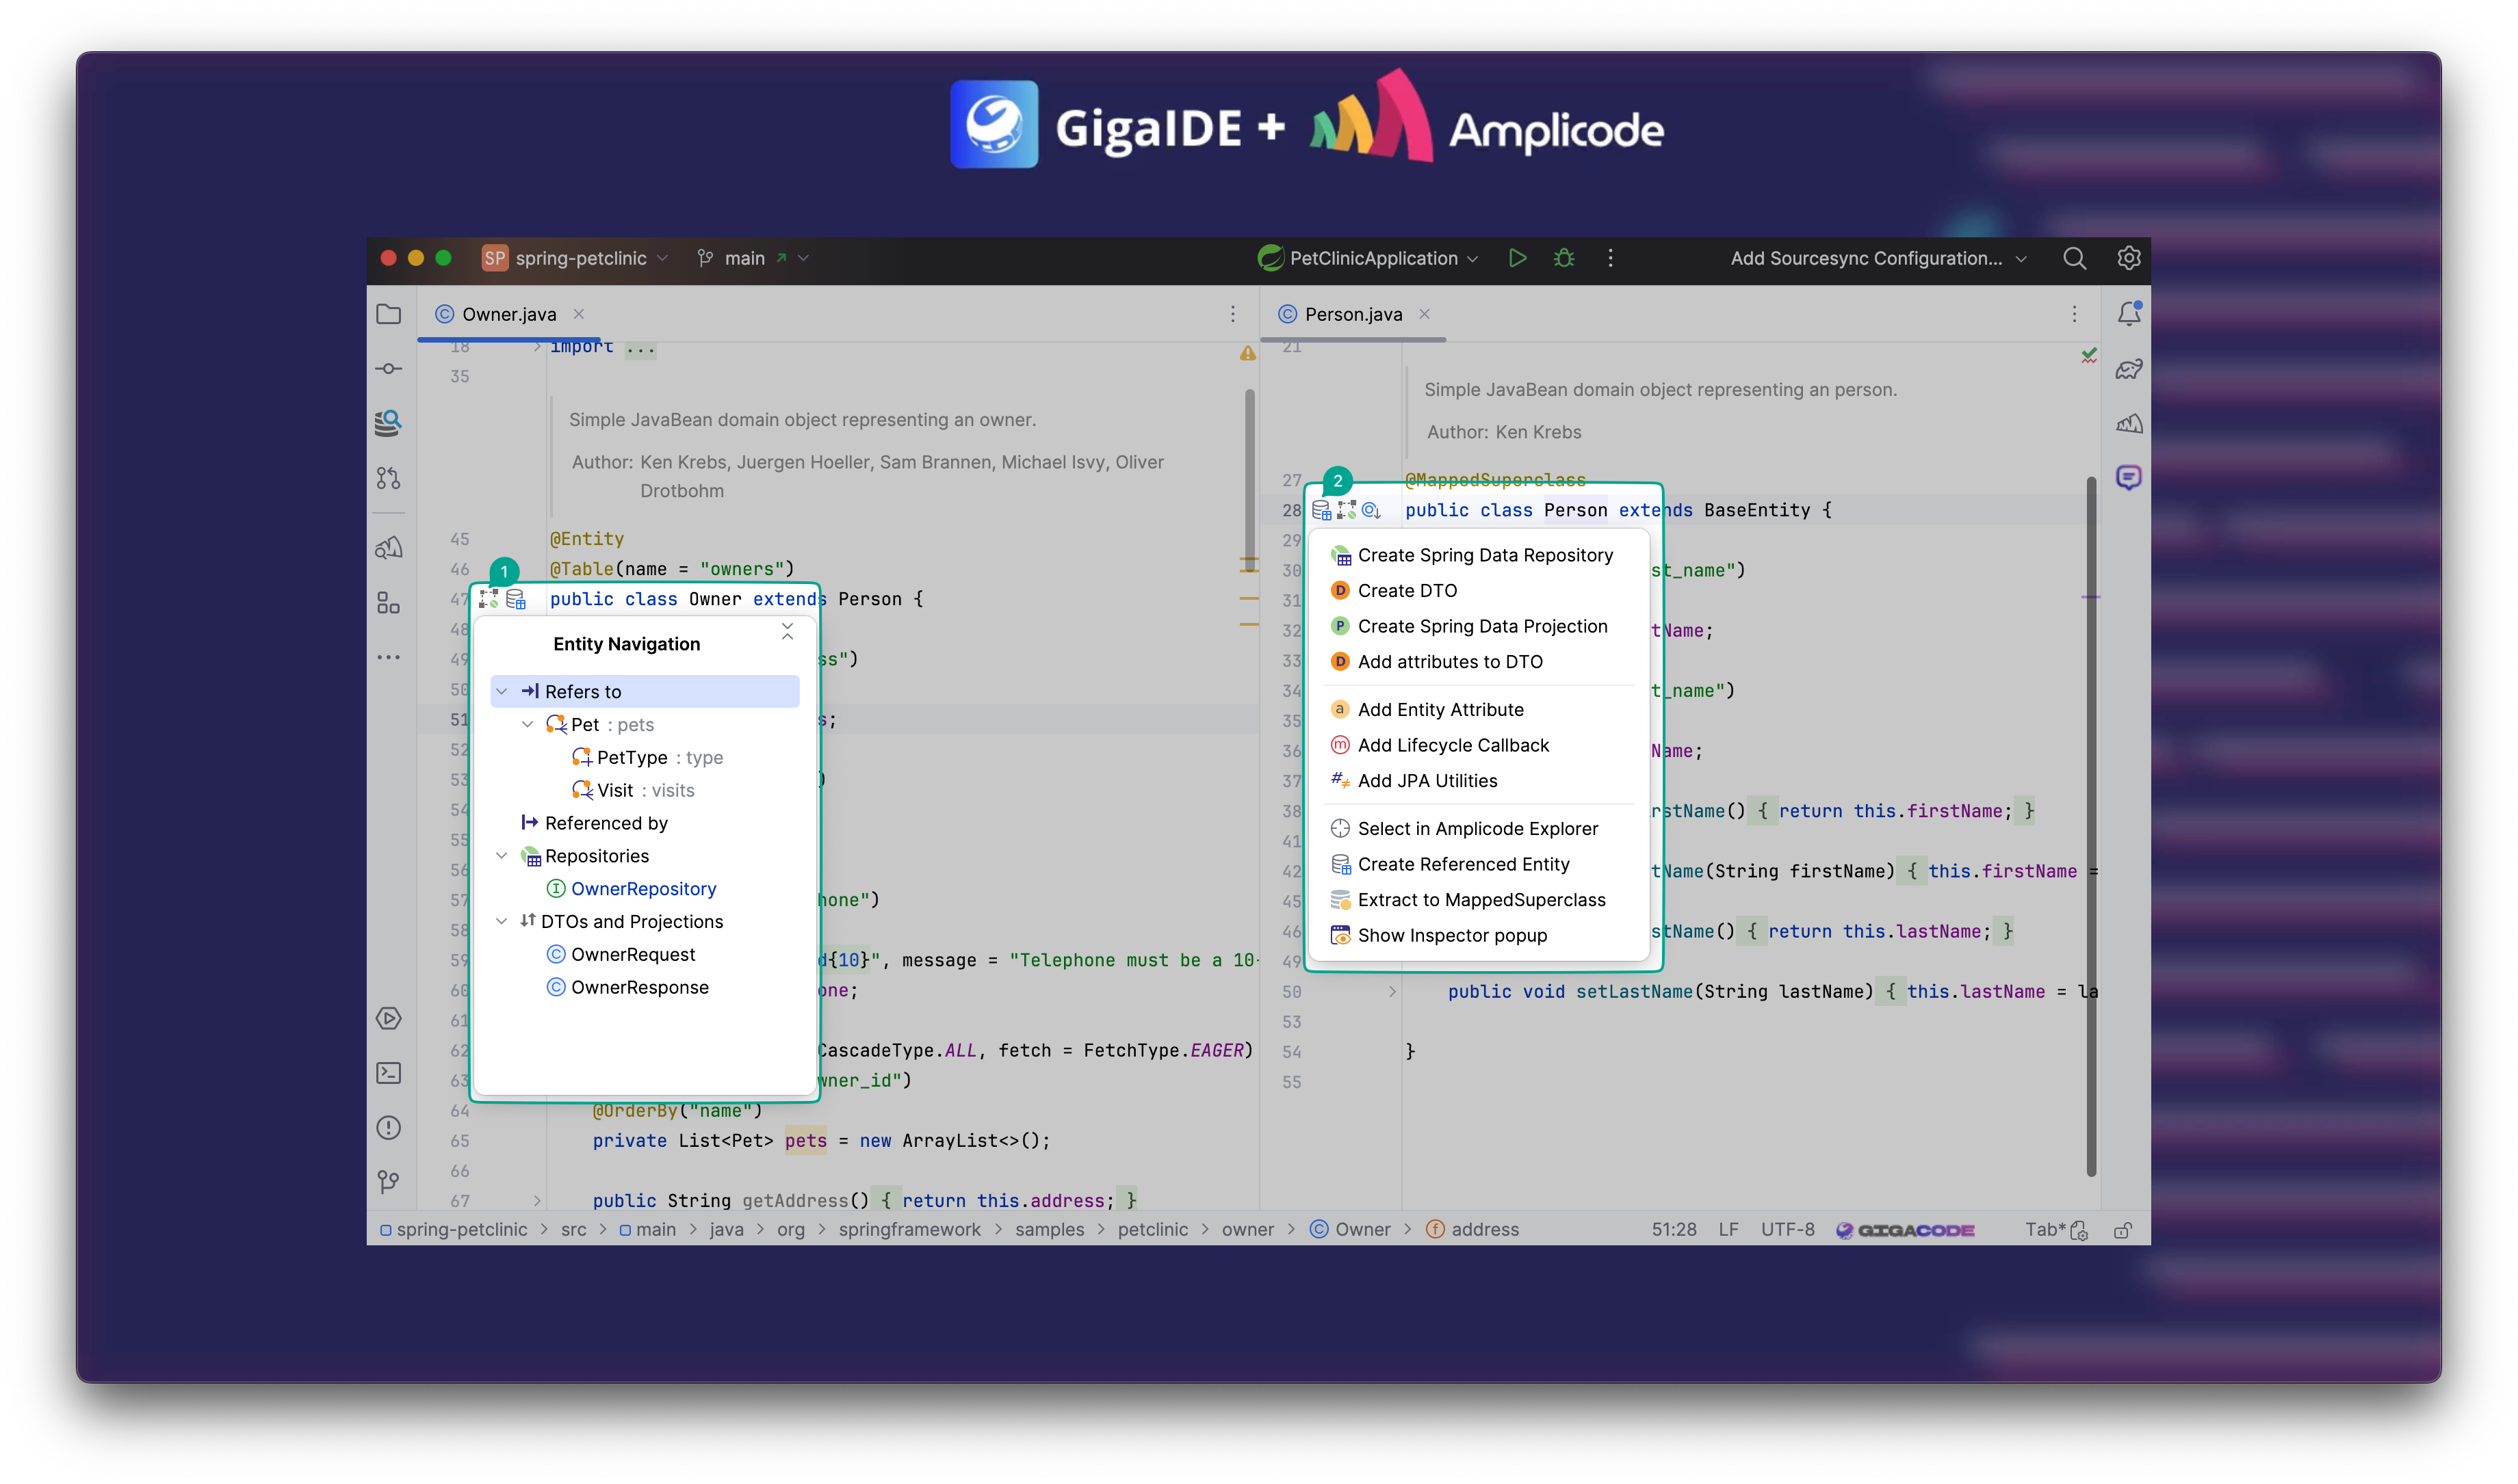The height and width of the screenshot is (1484, 2518).
Task: Select Add Lifecycle Callback menu entry
Action: (x=1453, y=745)
